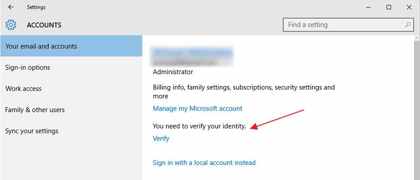Screen dimensions: 420x180
Task: Switch to Work access section
Action: click(71, 89)
